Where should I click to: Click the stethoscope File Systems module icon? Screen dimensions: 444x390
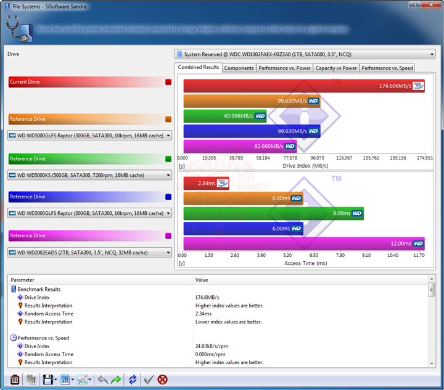pos(19,29)
